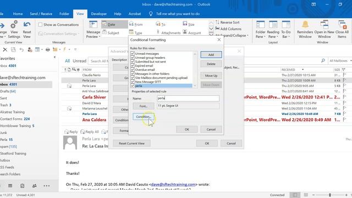Open All Mailboxes search scope dropdown

point(340,61)
